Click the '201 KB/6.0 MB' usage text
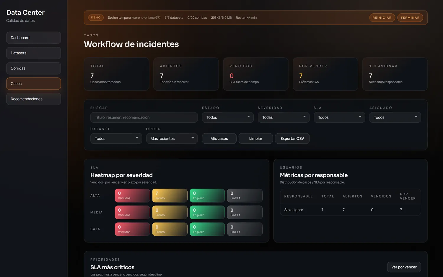This screenshot has height=277, width=443. (x=221, y=18)
